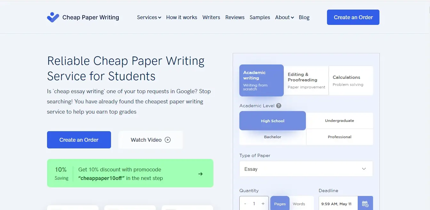430x210 pixels.
Task: Click the Watch Video button
Action: (151, 140)
